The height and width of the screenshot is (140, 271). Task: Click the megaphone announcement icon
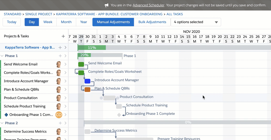point(107,5)
